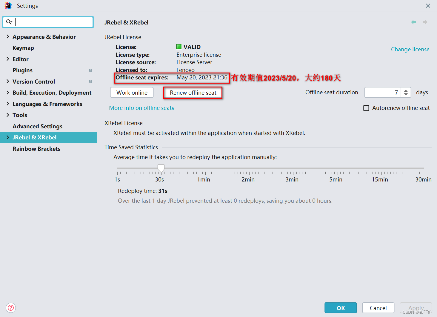The image size is (437, 317).
Task: Click the 30min slider label
Action: [x=423, y=180]
